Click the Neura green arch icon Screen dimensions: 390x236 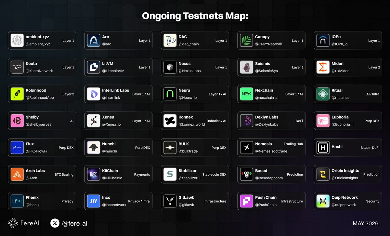[x=170, y=94]
